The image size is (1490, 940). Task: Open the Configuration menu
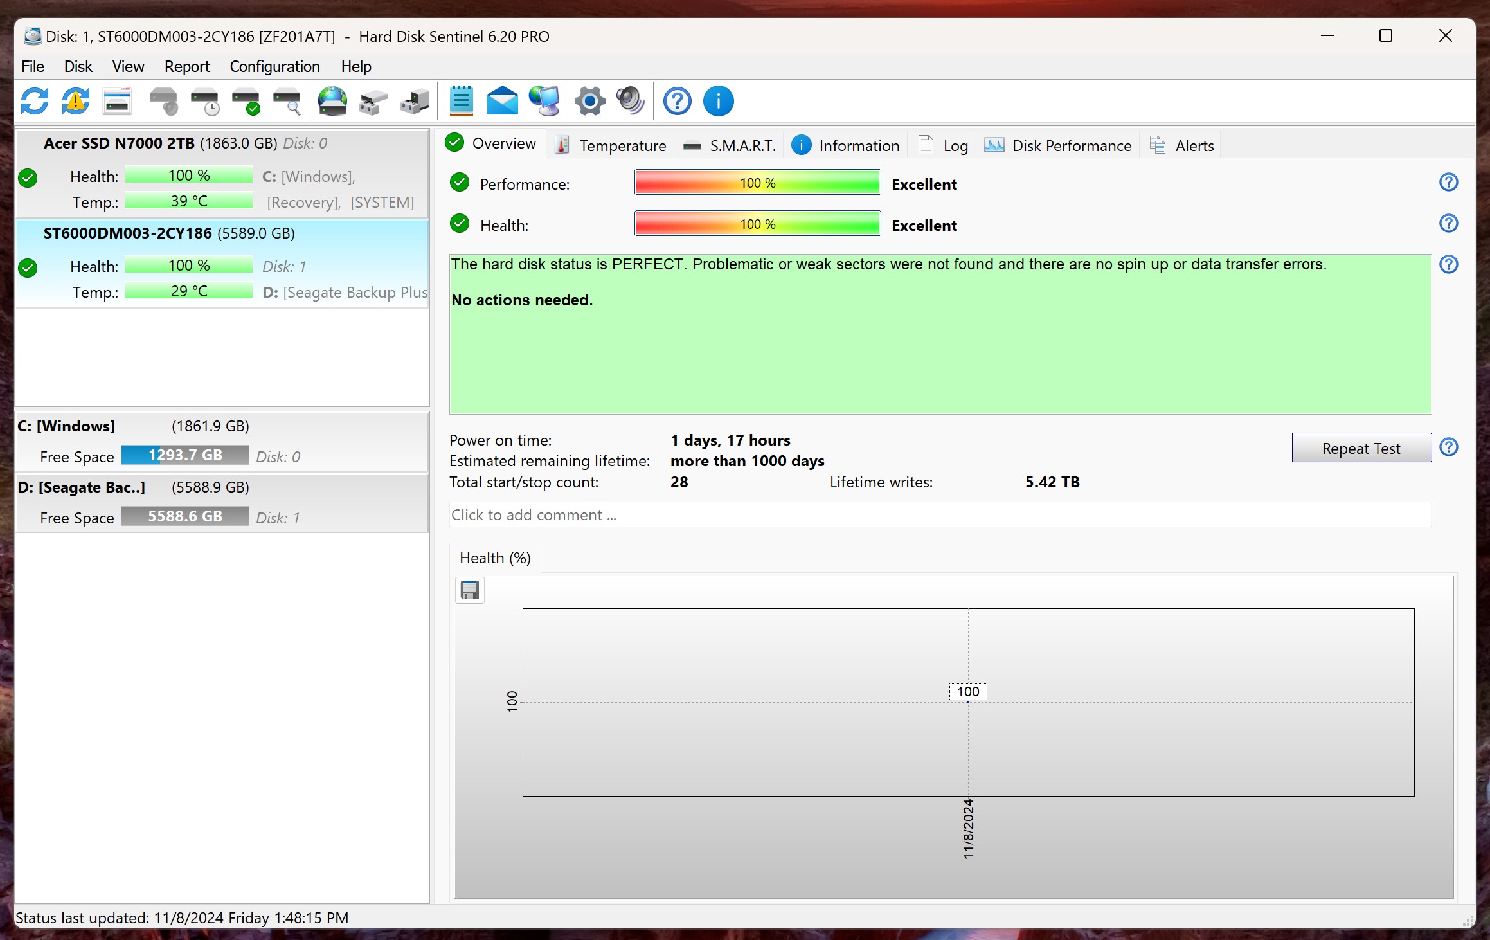pyautogui.click(x=274, y=66)
